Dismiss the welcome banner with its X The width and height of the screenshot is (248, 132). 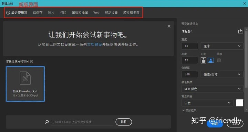click(169, 26)
